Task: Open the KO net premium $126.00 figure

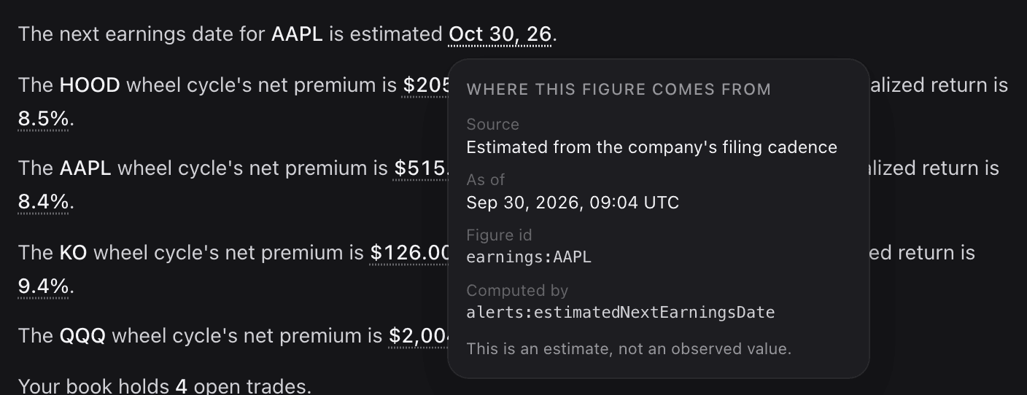Action: click(x=410, y=254)
